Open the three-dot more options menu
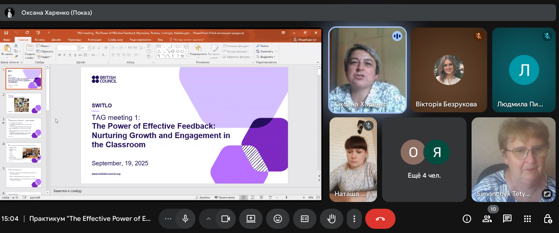 tap(354, 218)
